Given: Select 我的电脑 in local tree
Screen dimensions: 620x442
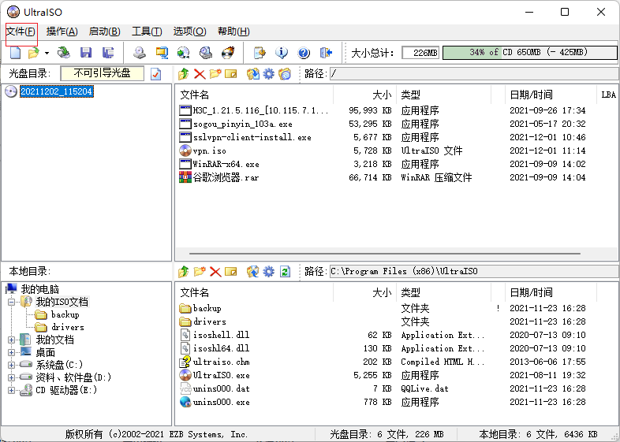Looking at the screenshot, I should [40, 289].
